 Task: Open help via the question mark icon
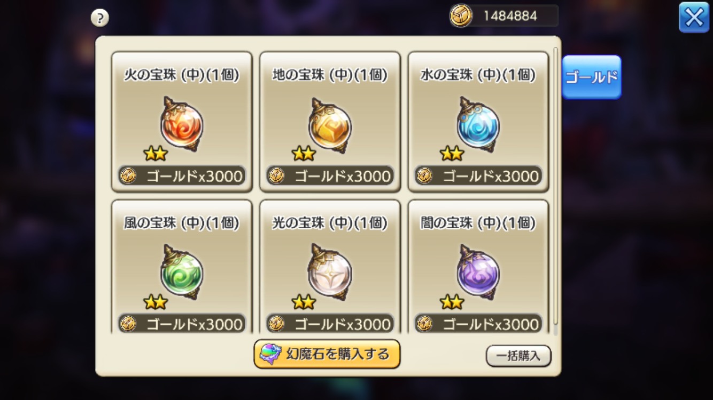pyautogui.click(x=99, y=18)
